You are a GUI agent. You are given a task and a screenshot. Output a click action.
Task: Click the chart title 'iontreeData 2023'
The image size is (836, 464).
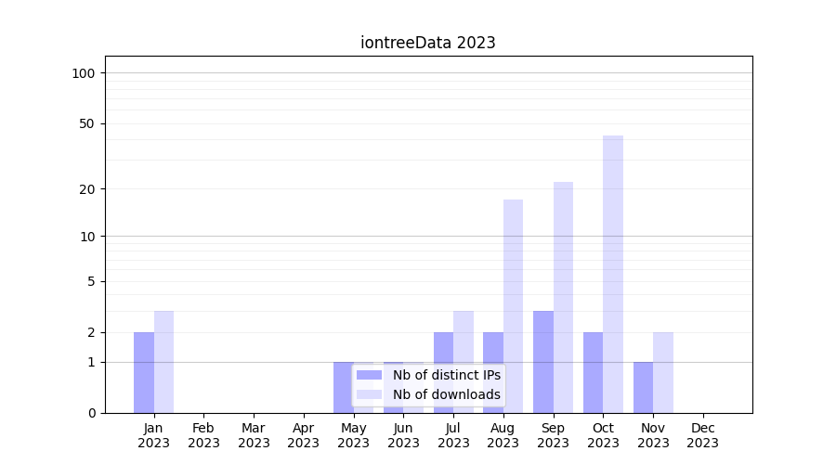428,43
